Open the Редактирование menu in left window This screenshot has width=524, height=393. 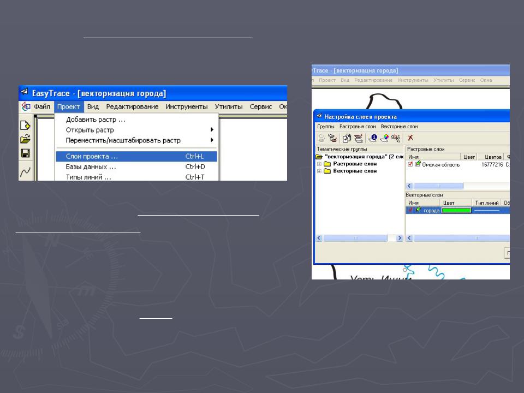click(132, 106)
